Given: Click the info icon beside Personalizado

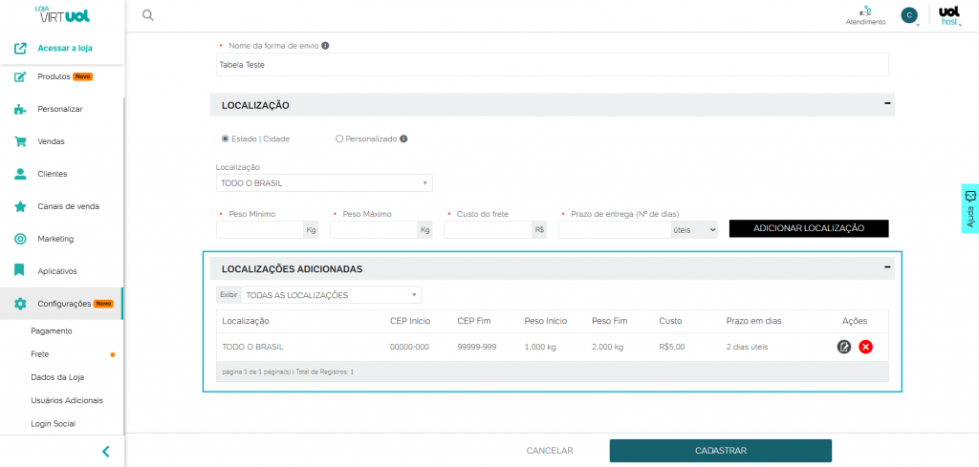Looking at the screenshot, I should [403, 138].
